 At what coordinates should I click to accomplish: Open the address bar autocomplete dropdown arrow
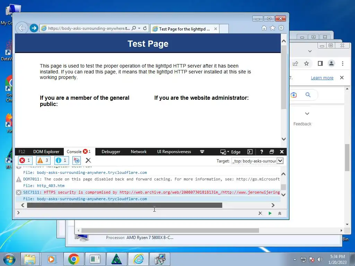[x=139, y=28]
